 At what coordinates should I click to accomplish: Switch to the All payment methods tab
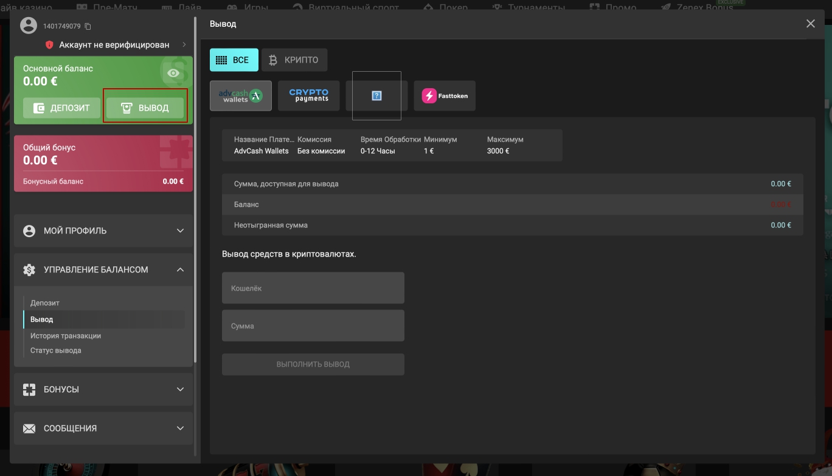(x=234, y=60)
